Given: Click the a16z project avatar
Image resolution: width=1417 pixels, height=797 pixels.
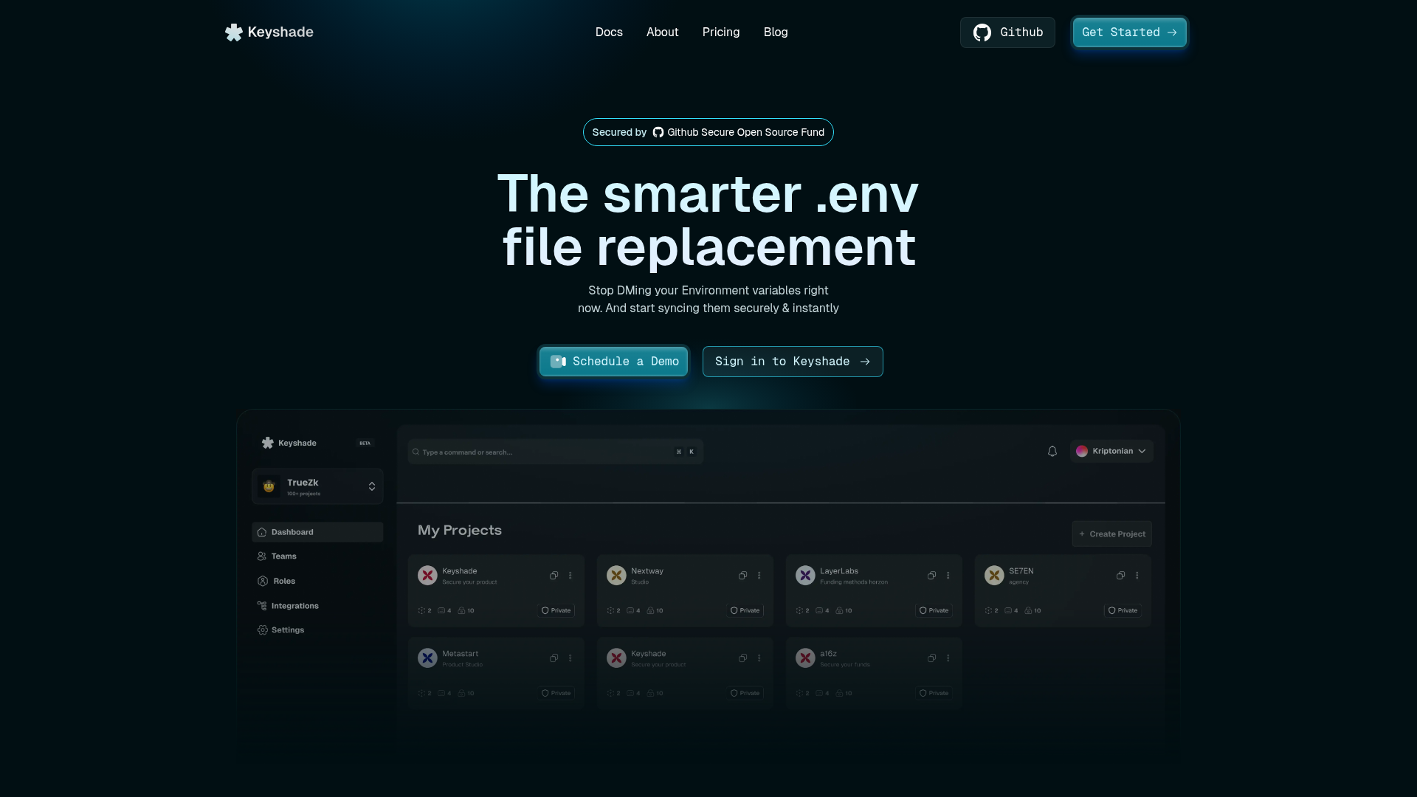Looking at the screenshot, I should click(805, 658).
